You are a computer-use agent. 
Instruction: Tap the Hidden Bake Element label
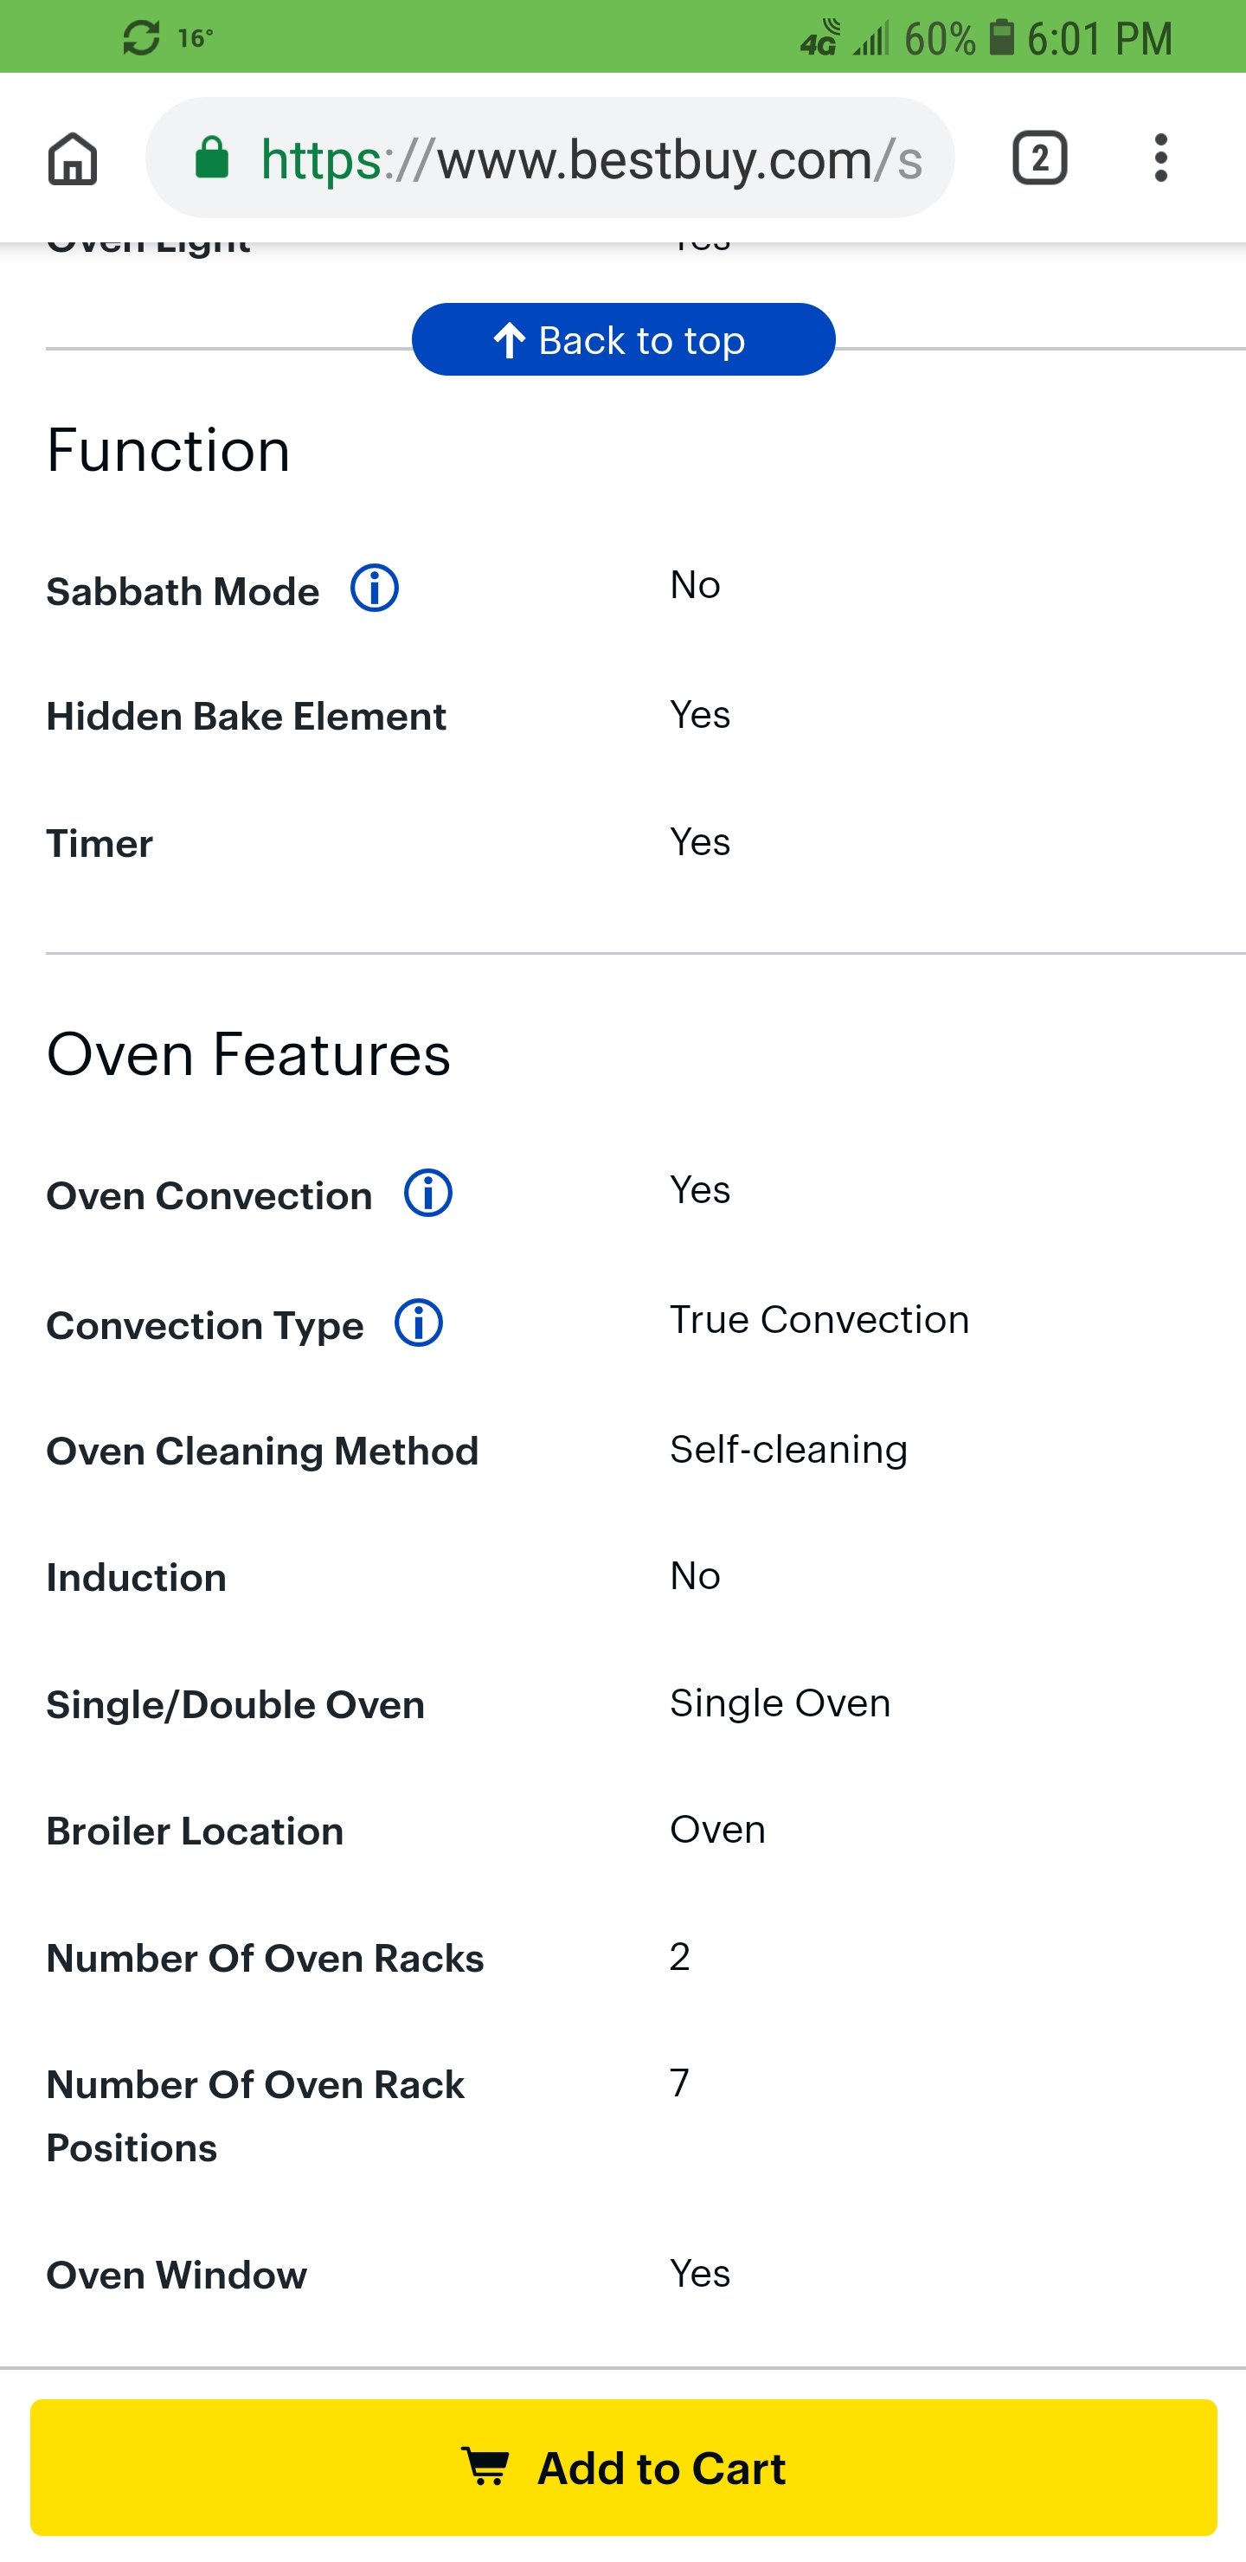(246, 717)
